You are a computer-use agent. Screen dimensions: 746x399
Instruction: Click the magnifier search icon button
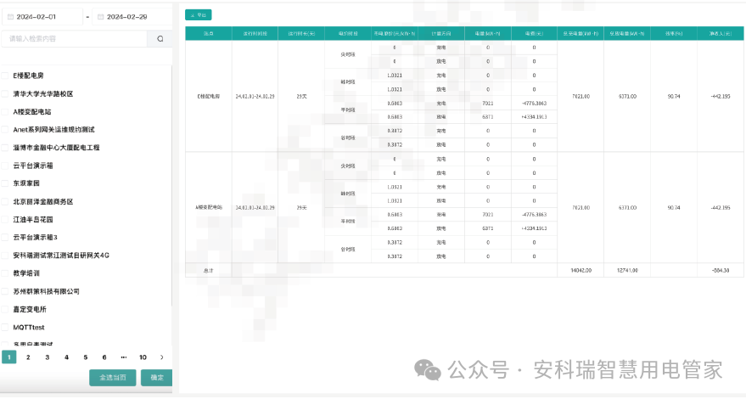tap(160, 38)
